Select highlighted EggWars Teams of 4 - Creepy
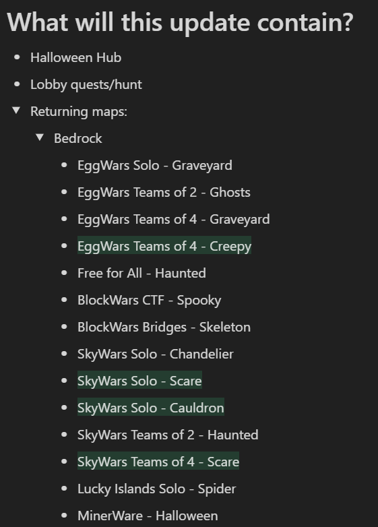Screen dimensions: 378x527 (x=164, y=247)
